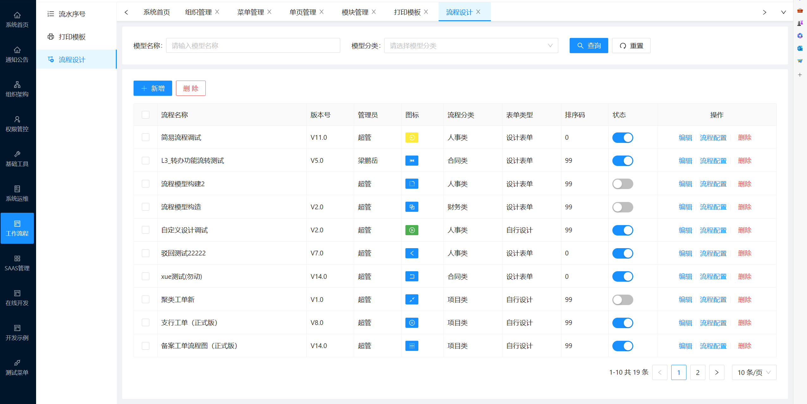The height and width of the screenshot is (404, 807).
Task: Click the 查询 search button
Action: pyautogui.click(x=589, y=46)
